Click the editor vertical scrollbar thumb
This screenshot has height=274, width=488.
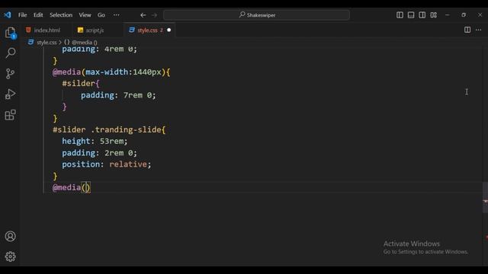coord(485,198)
